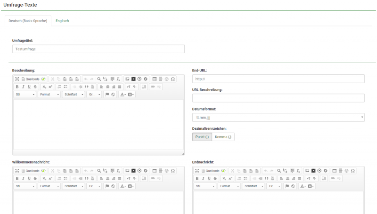
Task: Insert smiley in the Endnachricht editor
Action: tap(347, 171)
